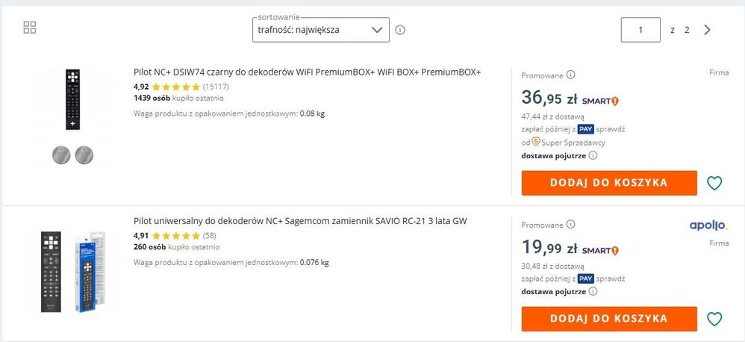Add SAVIO RC-21 remote to favorites

tap(714, 319)
